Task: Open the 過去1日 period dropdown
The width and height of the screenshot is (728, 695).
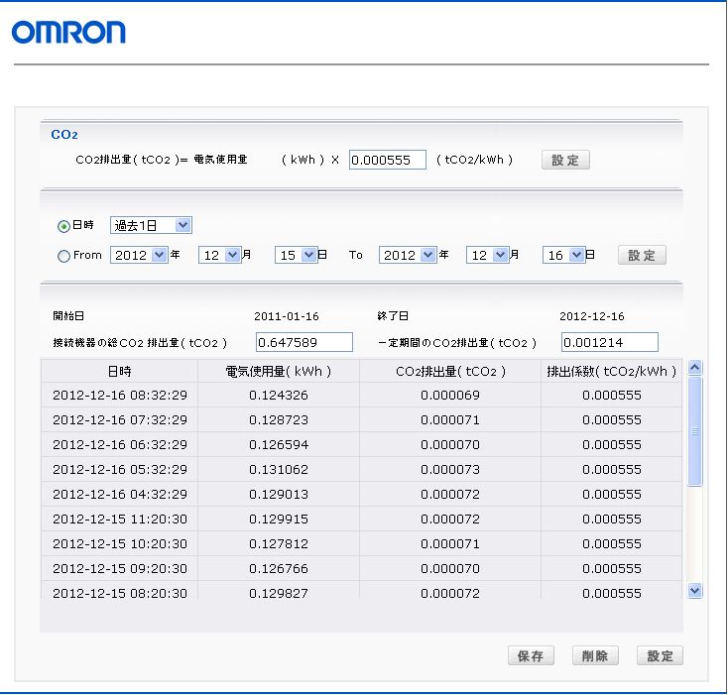Action: tap(151, 226)
